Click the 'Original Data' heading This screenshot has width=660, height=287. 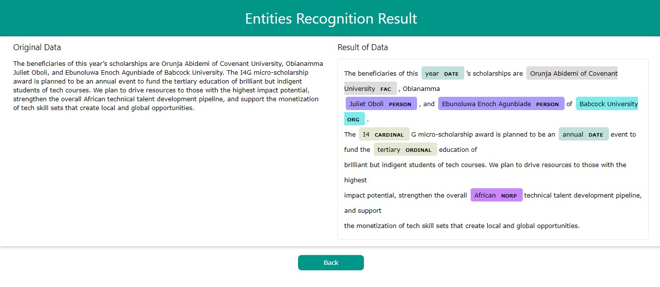(x=37, y=48)
